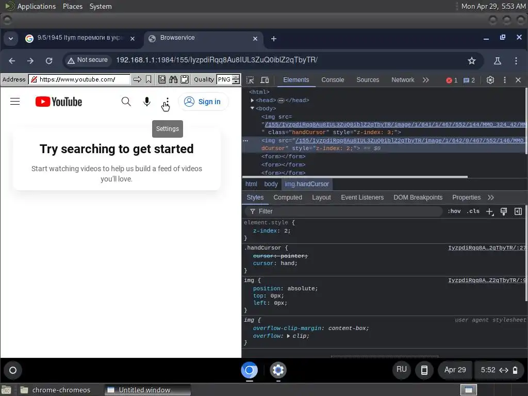This screenshot has width=528, height=396.
Task: Open the Browservice bookmarks list icon
Action: (x=162, y=79)
